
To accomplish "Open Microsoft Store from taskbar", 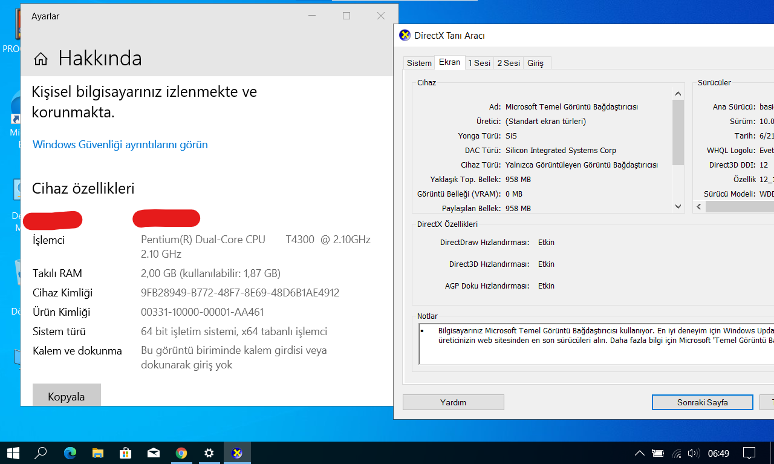I will [126, 453].
